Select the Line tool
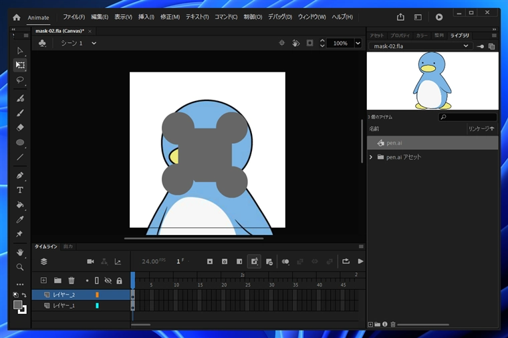The width and height of the screenshot is (508, 338). 20,157
